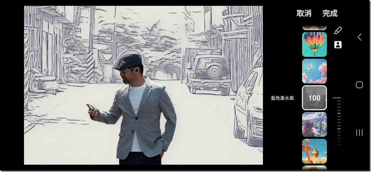The height and width of the screenshot is (172, 371).
Task: Tap the portrait person mask icon
Action: pyautogui.click(x=338, y=45)
